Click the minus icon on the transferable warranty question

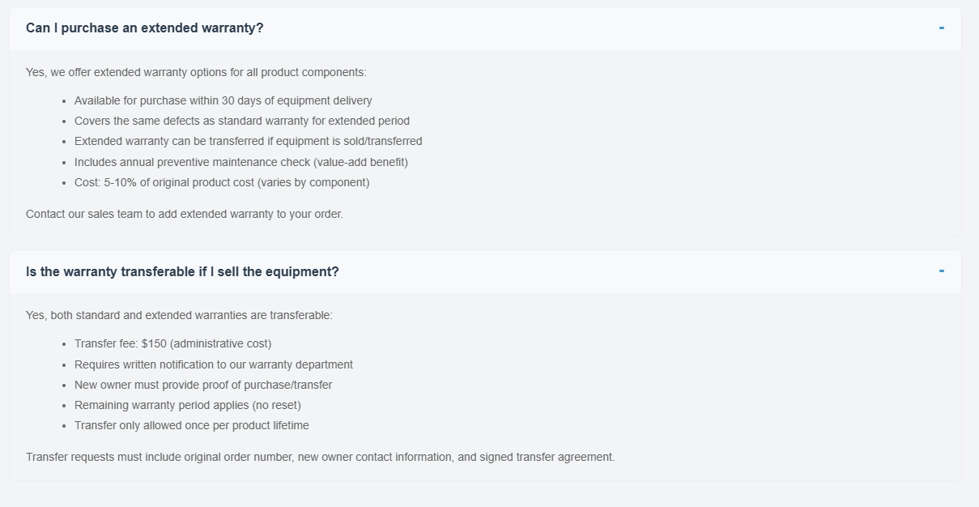click(x=941, y=271)
